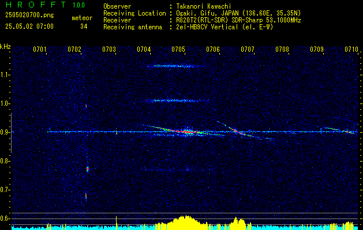Click the Ogaki, Gifu, JAPAN location text
This screenshot has width=363, height=230.
[x=238, y=13]
